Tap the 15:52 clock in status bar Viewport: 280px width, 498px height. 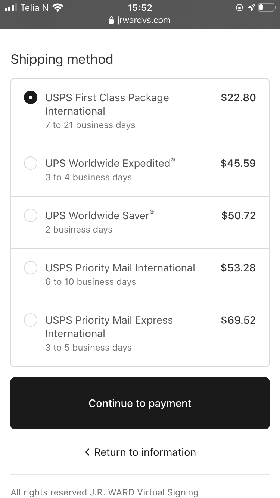point(140,7)
